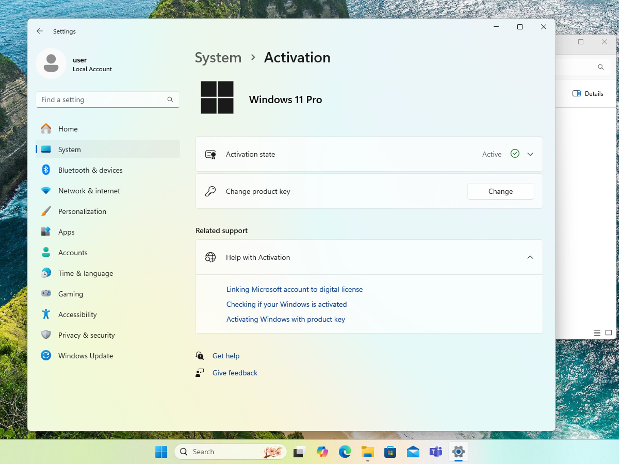Select Home in the sidebar

click(x=108, y=129)
